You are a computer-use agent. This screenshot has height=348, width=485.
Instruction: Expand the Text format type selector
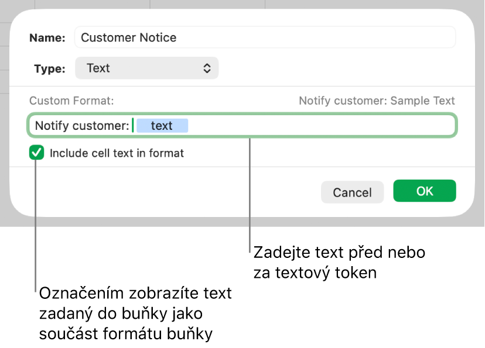[146, 68]
